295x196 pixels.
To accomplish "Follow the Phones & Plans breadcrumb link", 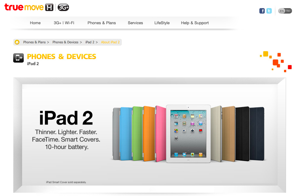I will click(x=34, y=42).
